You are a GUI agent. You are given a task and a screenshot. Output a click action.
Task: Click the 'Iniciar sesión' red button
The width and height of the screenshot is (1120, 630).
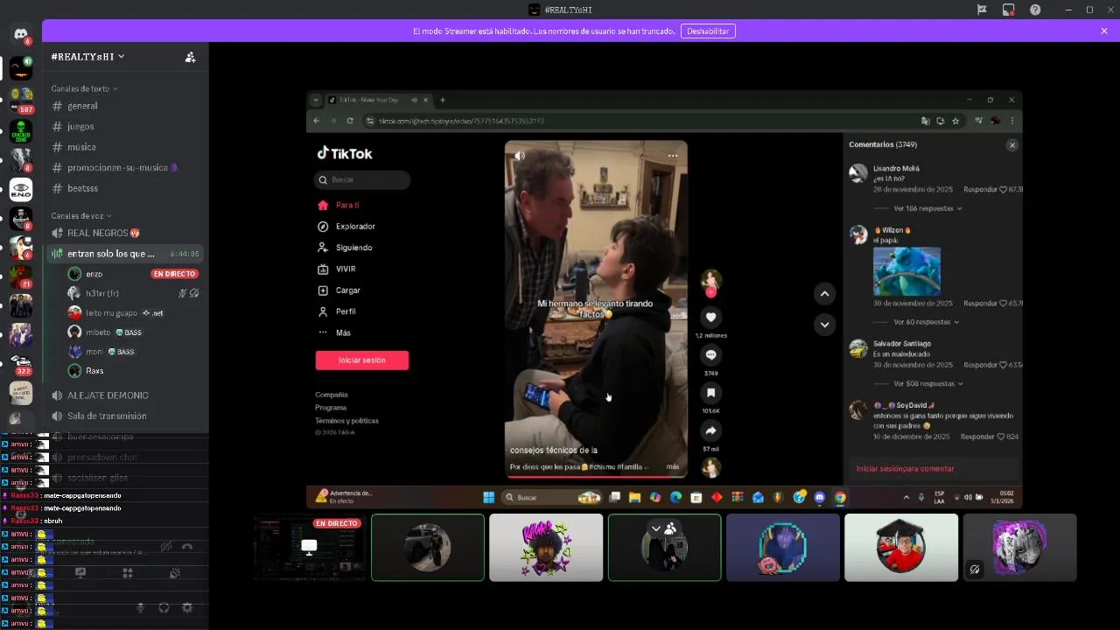tap(362, 360)
